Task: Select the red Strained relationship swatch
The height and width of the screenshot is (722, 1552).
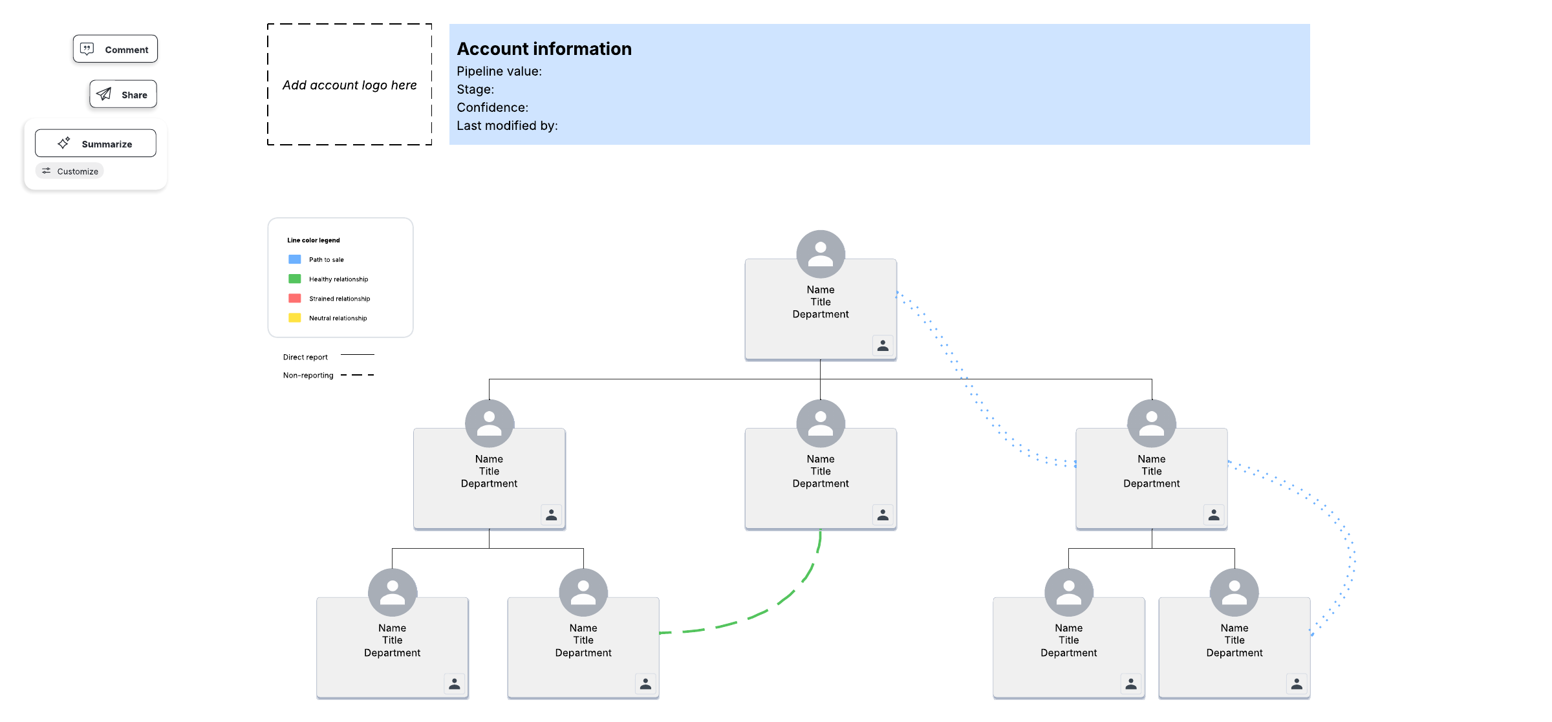Action: [x=295, y=298]
